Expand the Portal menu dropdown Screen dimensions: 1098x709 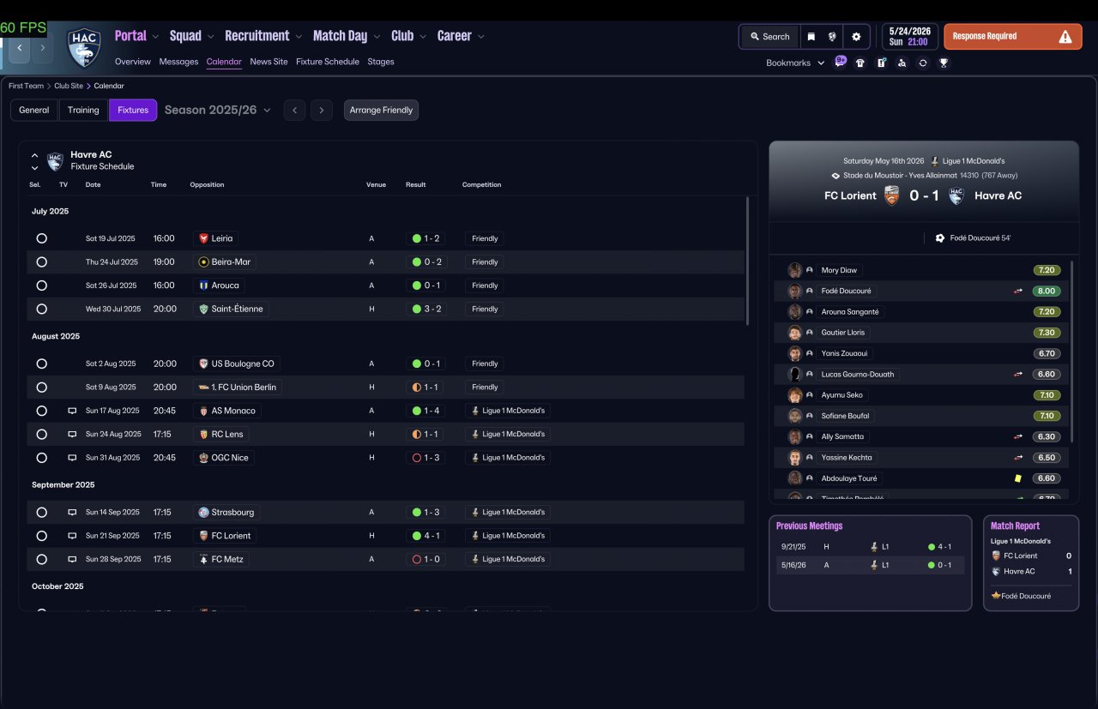coord(155,36)
